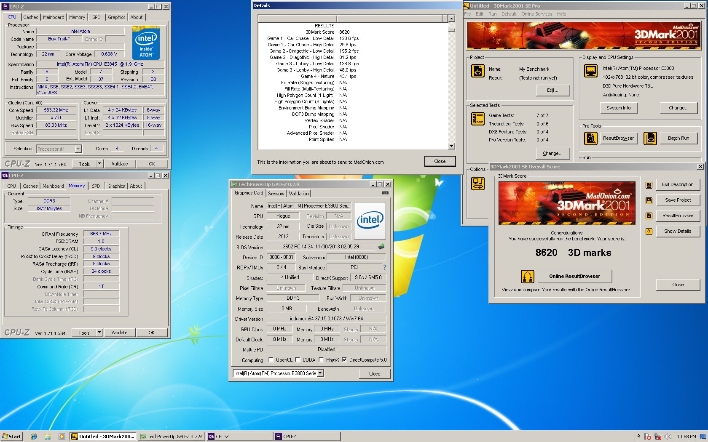
Task: Click the Device ID field in GPU-Z
Action: pos(281,257)
